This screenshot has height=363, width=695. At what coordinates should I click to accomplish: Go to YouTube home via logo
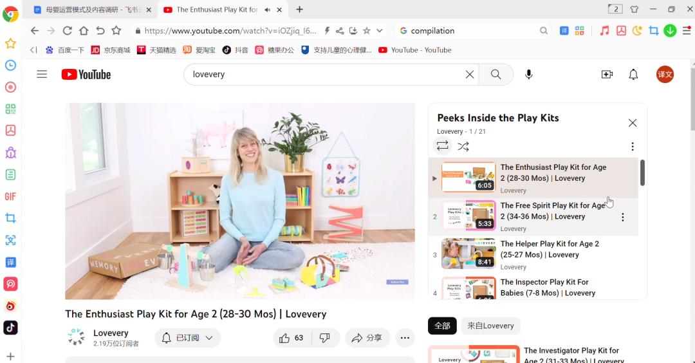[86, 75]
